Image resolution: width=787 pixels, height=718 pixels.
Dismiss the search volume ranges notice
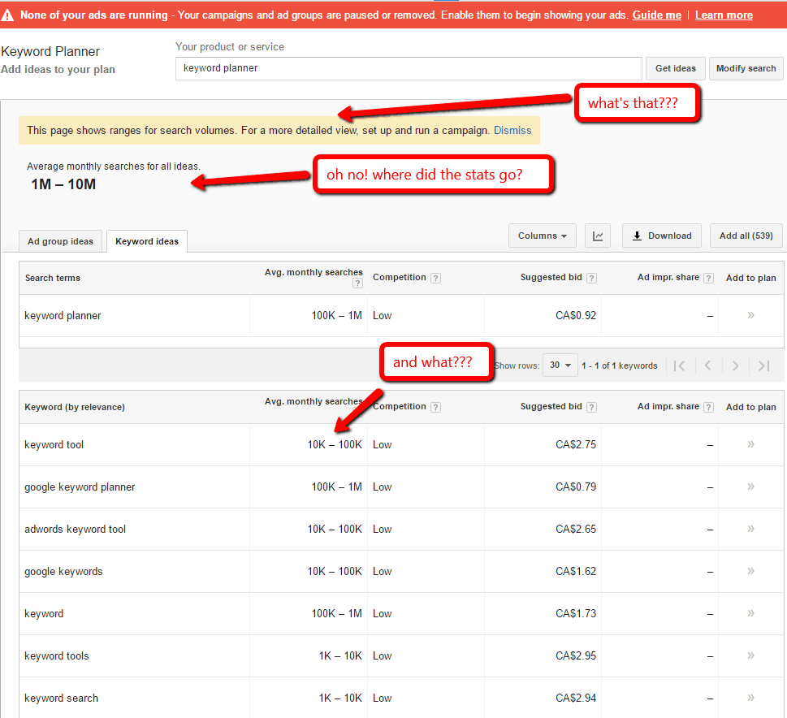(x=512, y=129)
